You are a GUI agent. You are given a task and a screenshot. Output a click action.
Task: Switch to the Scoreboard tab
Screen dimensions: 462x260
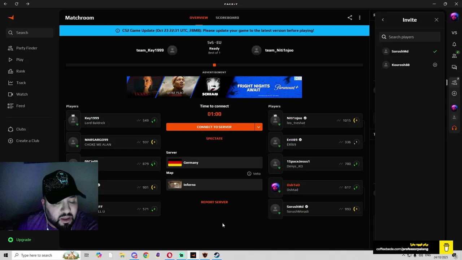pos(227,18)
